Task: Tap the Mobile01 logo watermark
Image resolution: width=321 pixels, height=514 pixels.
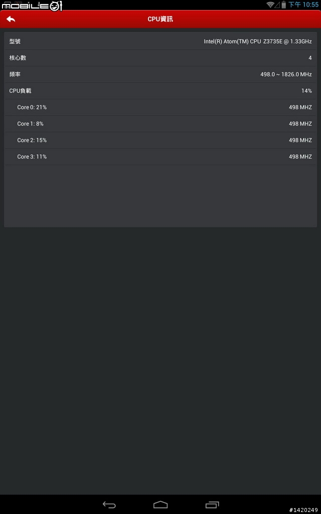Action: [32, 6]
